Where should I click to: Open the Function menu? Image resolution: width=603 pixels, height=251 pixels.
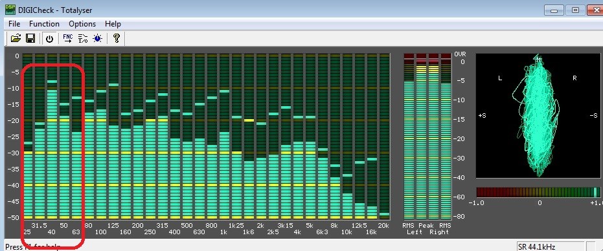click(44, 24)
